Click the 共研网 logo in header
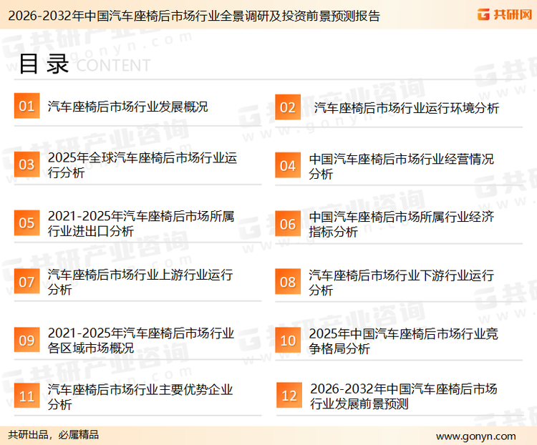Viewport: 537px width, 445px height. 505,14
